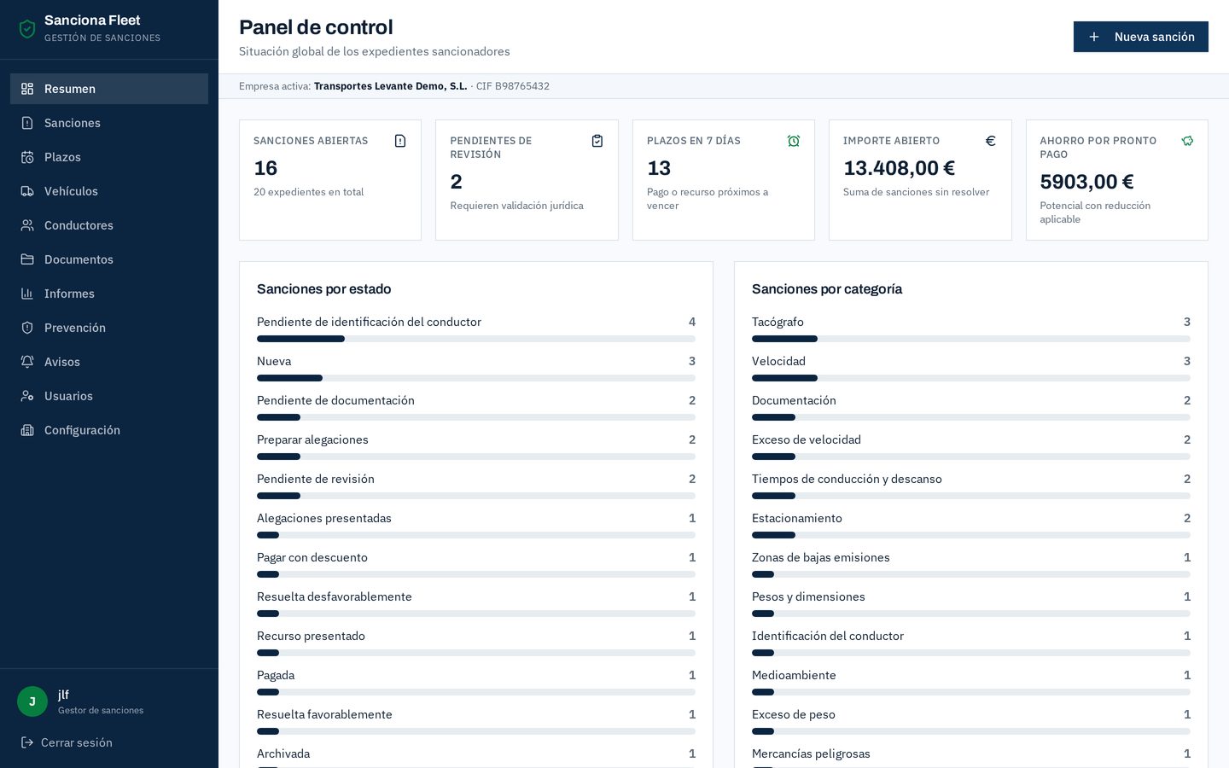
Task: Click the Vehículos truck icon
Action: click(x=27, y=191)
